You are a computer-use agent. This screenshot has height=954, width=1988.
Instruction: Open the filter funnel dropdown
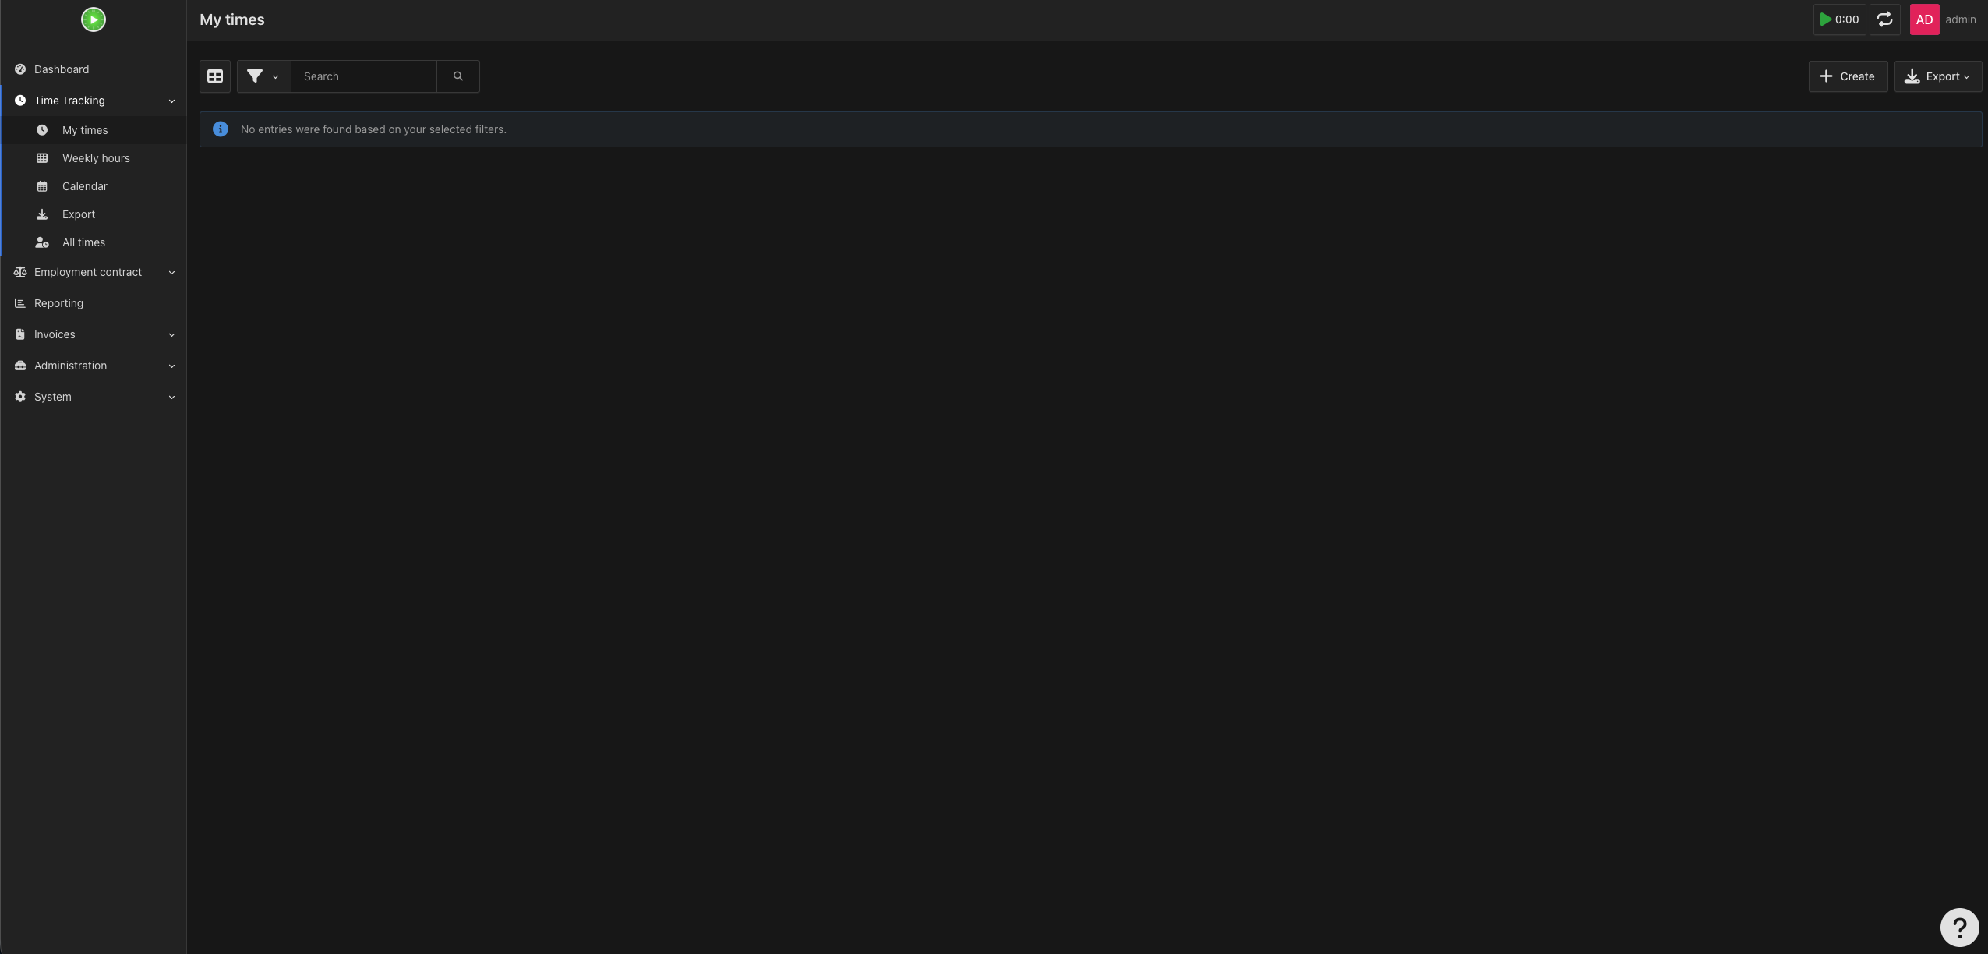(263, 76)
